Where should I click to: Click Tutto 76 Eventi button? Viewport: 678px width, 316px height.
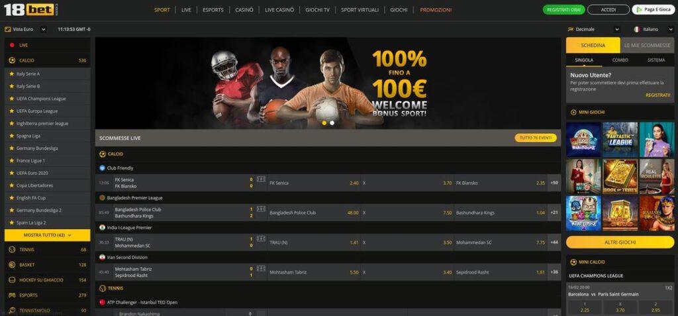536,138
